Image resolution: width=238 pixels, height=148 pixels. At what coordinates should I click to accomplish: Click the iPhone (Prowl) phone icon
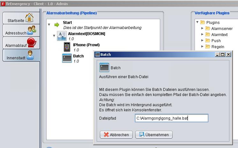67,47
